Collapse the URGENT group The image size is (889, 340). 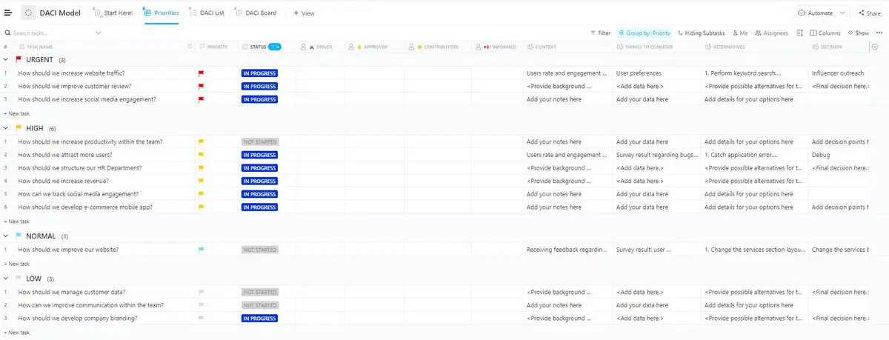[7, 60]
